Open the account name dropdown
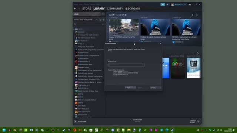The image size is (237, 133). point(180,4)
